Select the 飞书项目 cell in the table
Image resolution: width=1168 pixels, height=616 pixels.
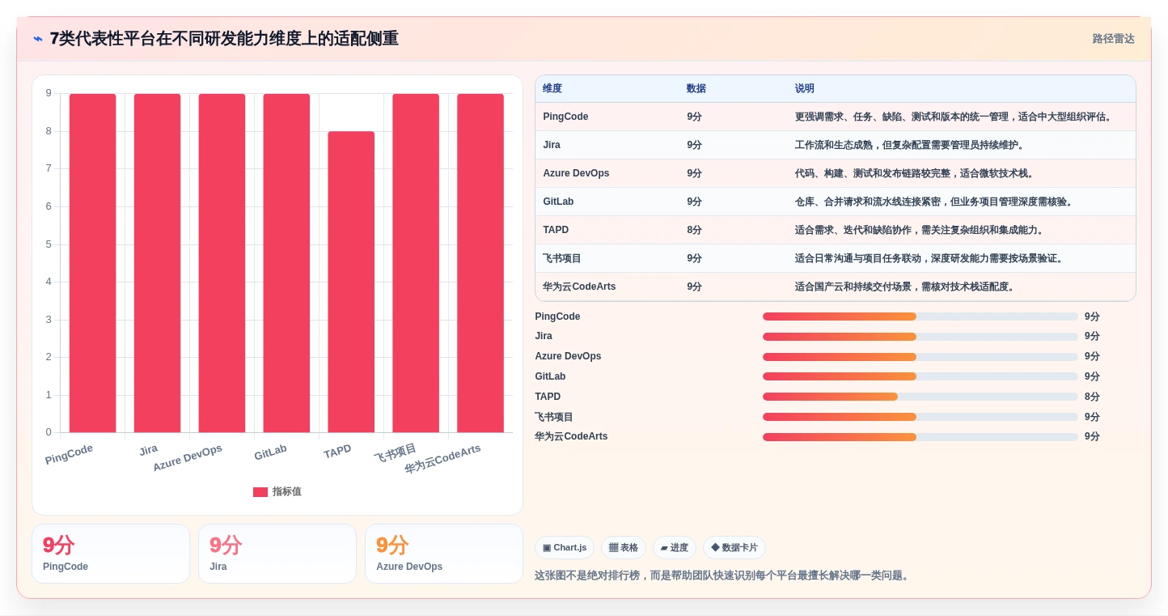(x=562, y=258)
